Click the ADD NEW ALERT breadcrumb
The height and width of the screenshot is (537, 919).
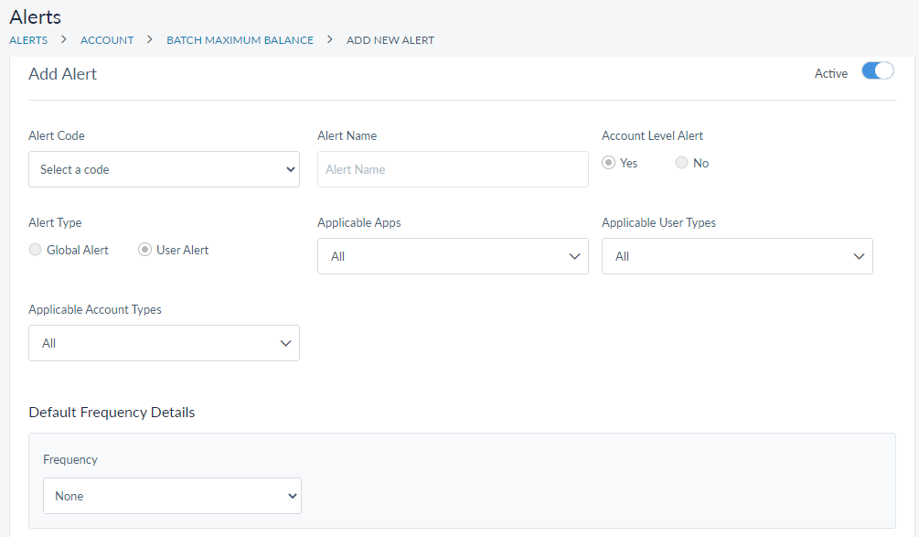pyautogui.click(x=390, y=40)
